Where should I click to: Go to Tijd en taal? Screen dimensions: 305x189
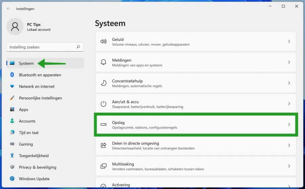45,132
